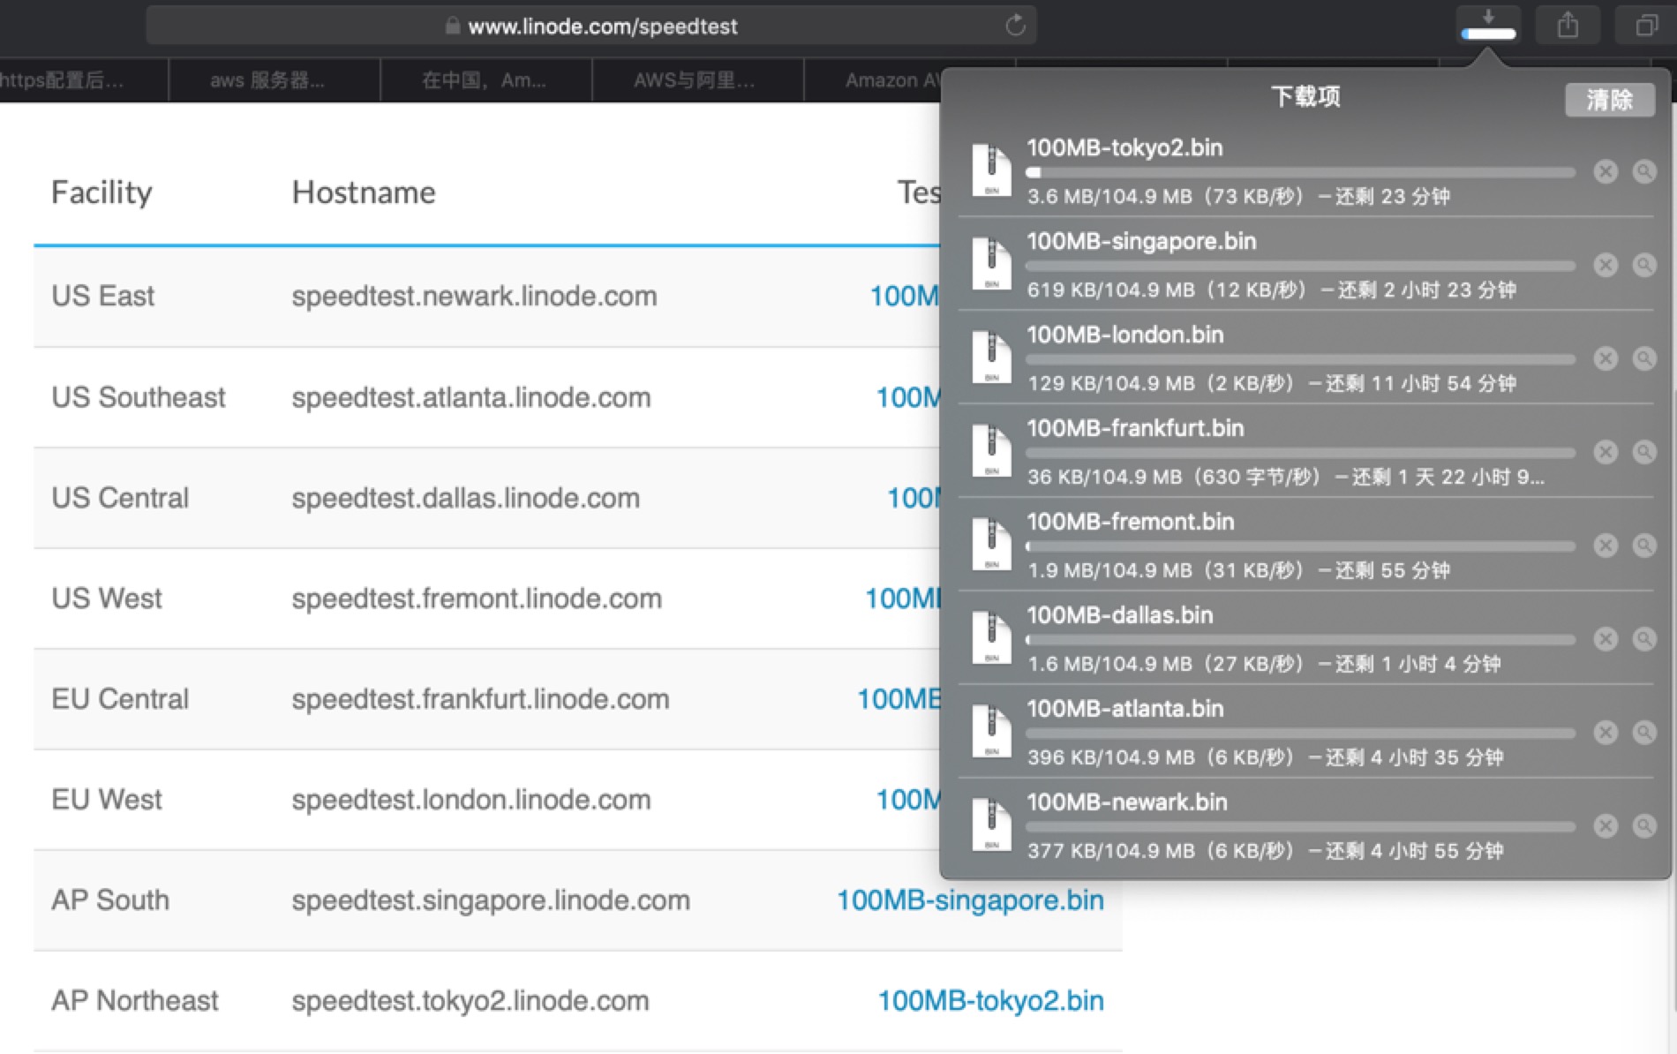Select hostname speedtest.newark.linode.com
The image size is (1677, 1054).
pyautogui.click(x=474, y=296)
